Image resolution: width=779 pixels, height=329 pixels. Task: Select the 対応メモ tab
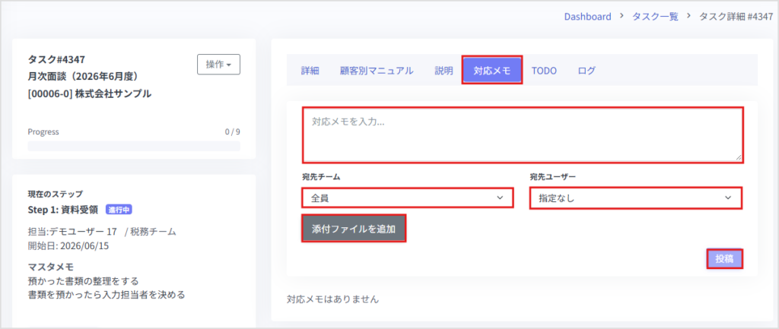[x=492, y=71]
